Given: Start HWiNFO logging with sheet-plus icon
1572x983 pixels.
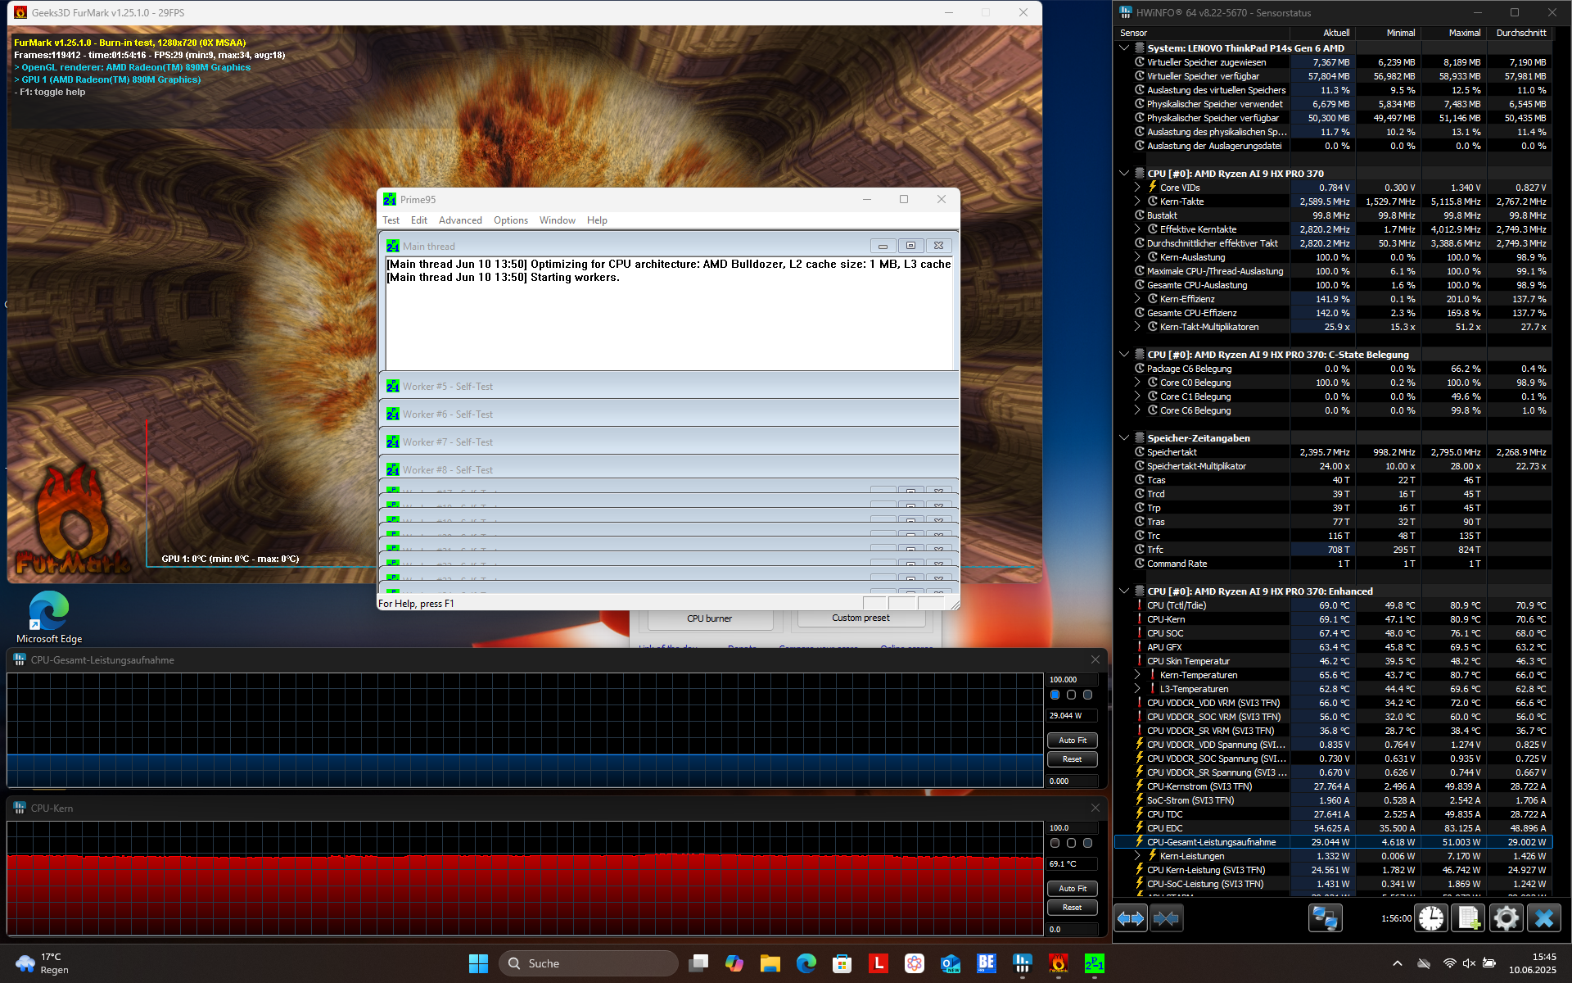Looking at the screenshot, I should 1468,918.
